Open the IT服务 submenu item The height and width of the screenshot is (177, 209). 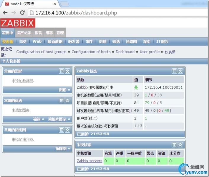tap(162, 41)
